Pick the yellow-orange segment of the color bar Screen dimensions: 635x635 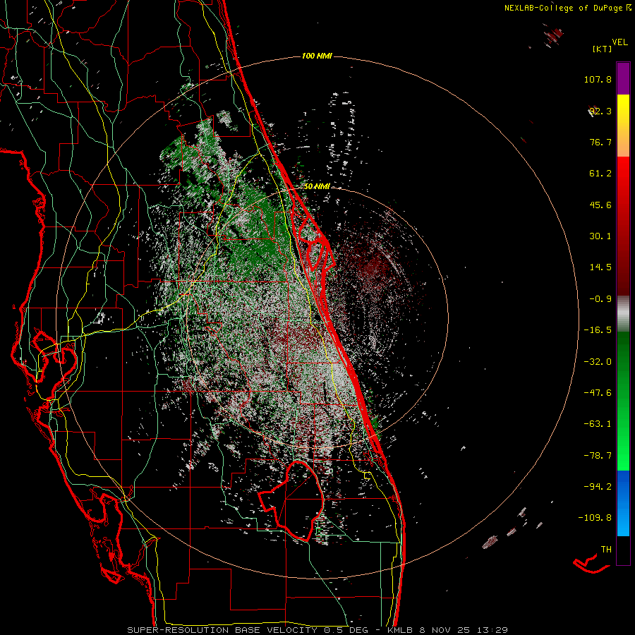pyautogui.click(x=623, y=126)
